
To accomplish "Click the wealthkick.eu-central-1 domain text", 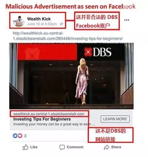I will click(x=49, y=114).
